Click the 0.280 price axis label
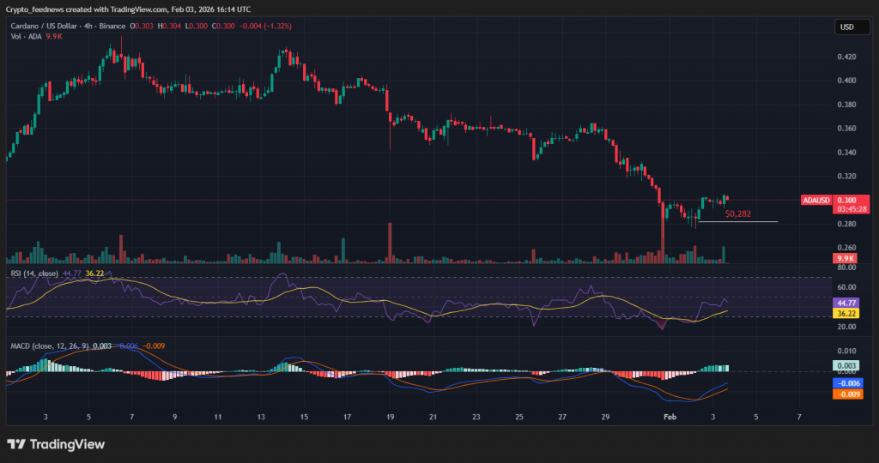 pos(846,224)
